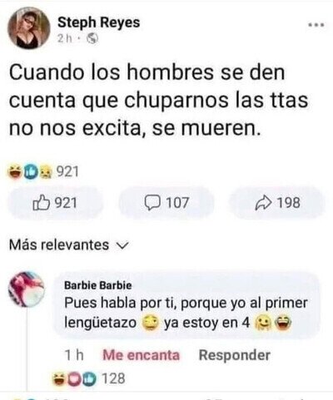The width and height of the screenshot is (333, 400).
Task: Toggle Me encanta on Barbie's comment
Action: [141, 355]
